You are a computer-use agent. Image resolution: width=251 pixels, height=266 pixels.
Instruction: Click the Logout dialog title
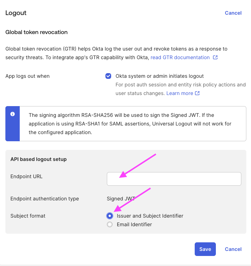coord(16,13)
